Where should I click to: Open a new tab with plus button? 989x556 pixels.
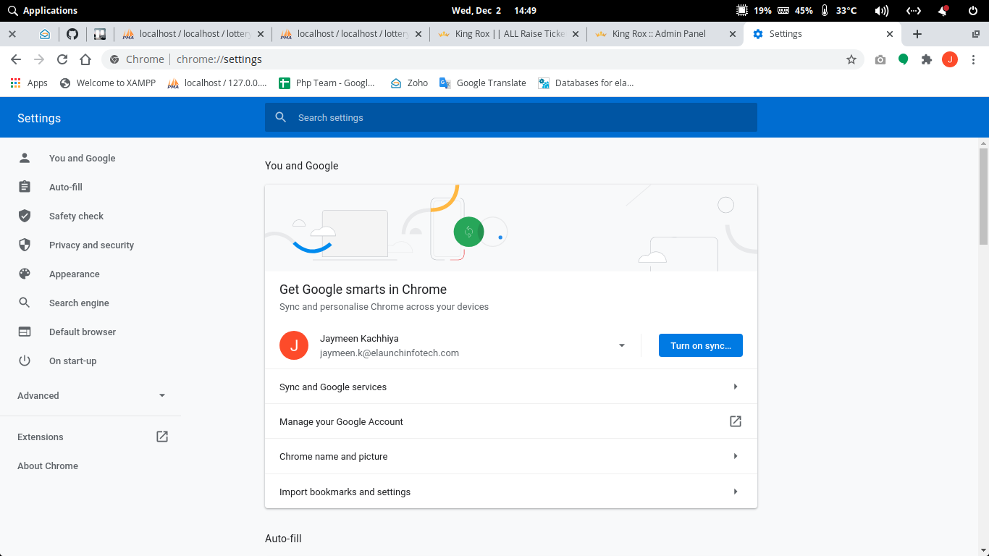917,34
